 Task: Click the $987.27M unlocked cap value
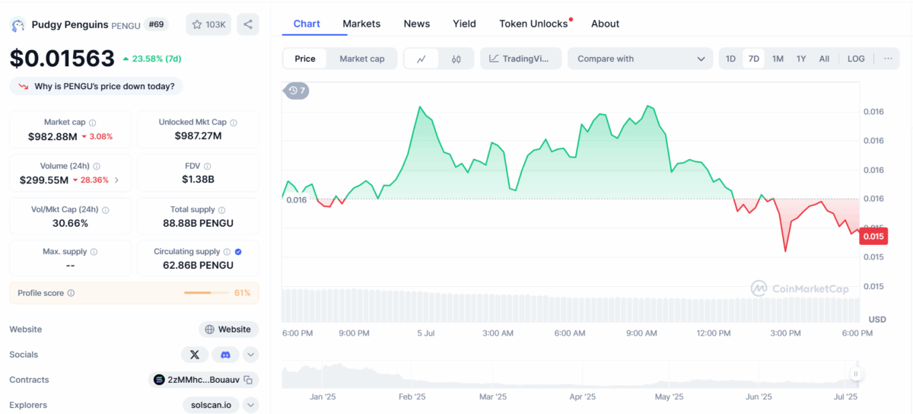(197, 136)
